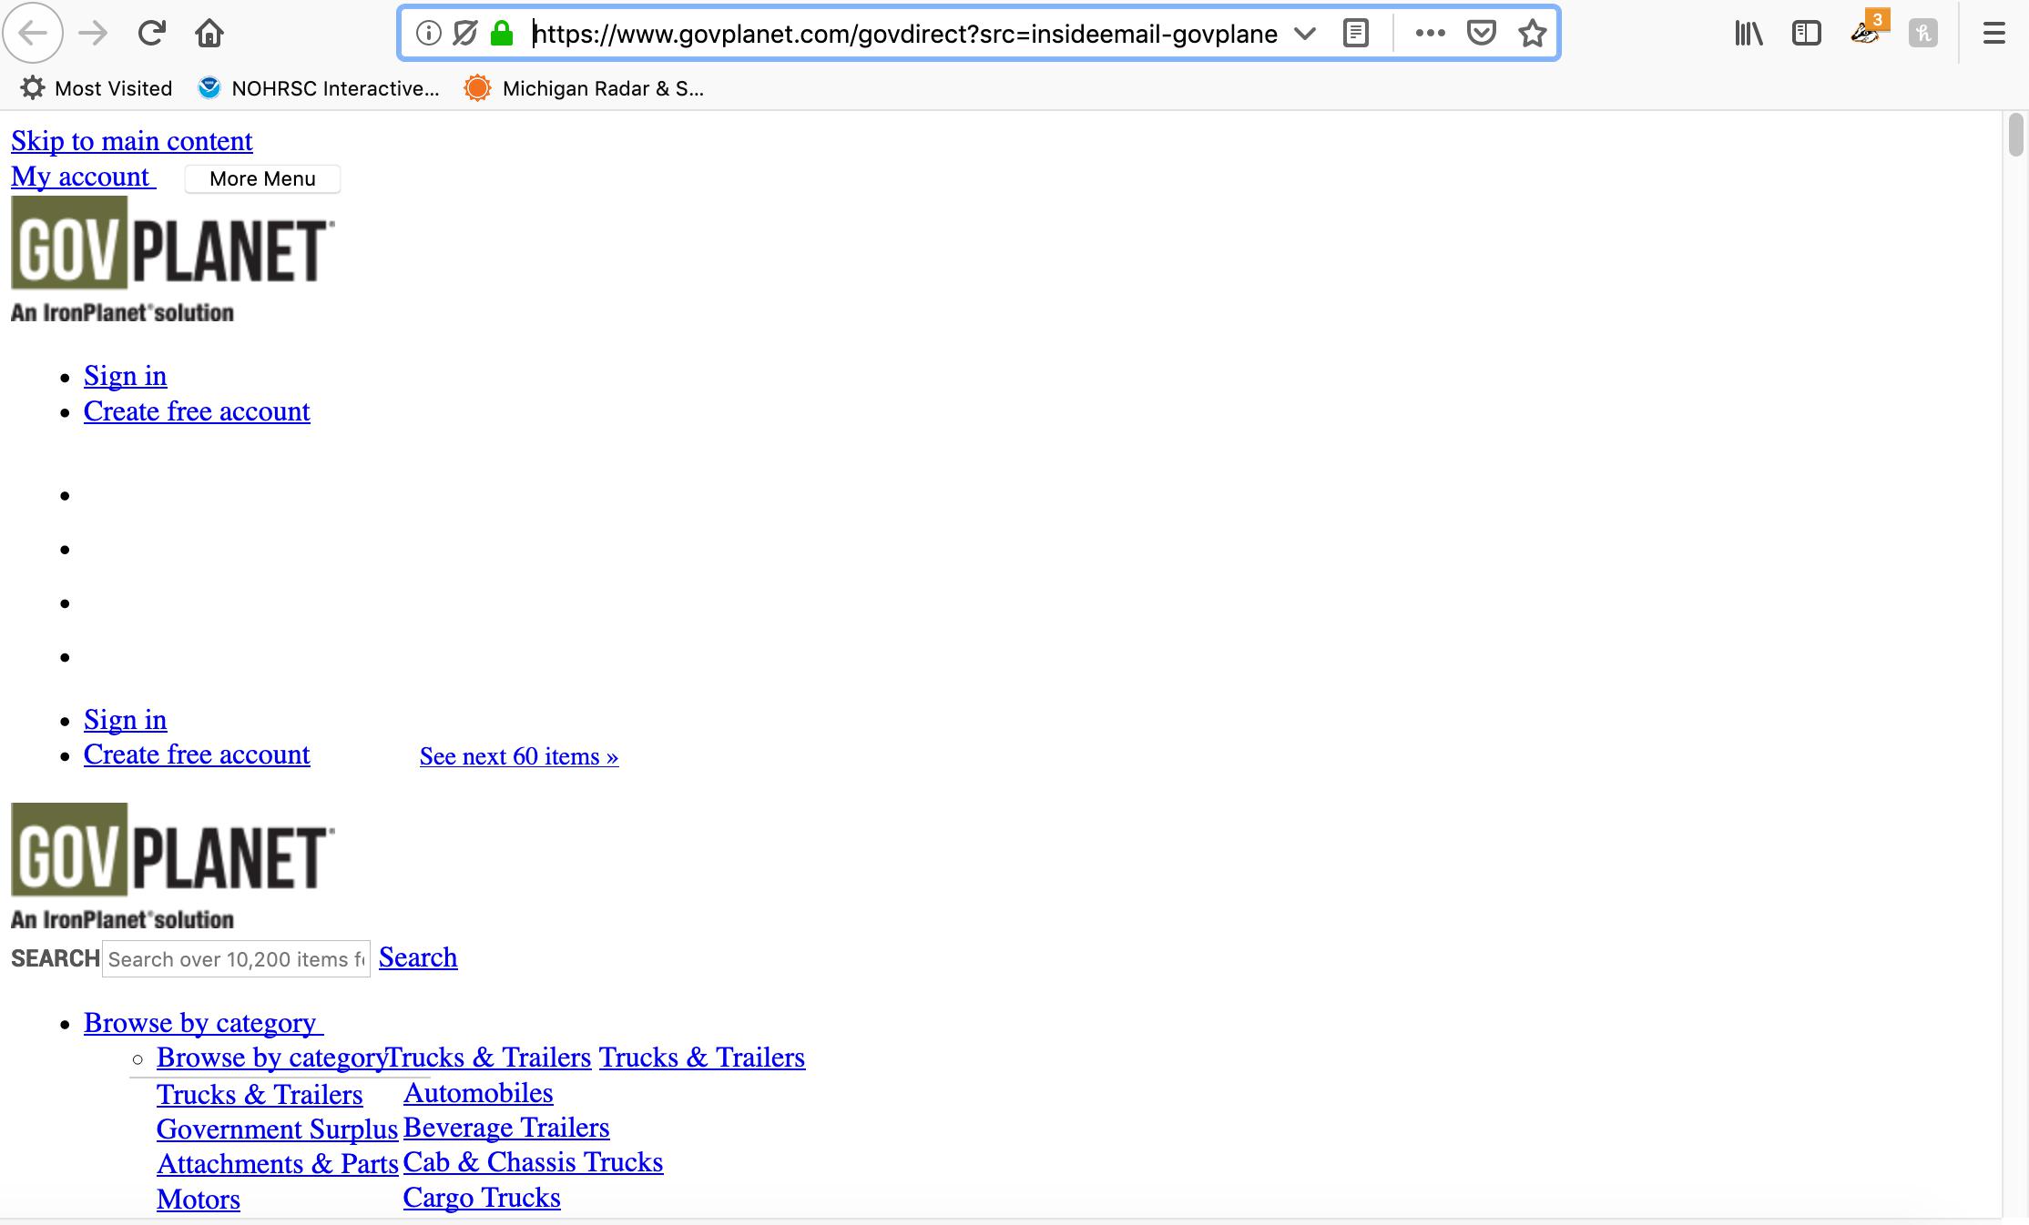Screen dimensions: 2029x1225
Task: Click the back navigation arrow
Action: 33,33
